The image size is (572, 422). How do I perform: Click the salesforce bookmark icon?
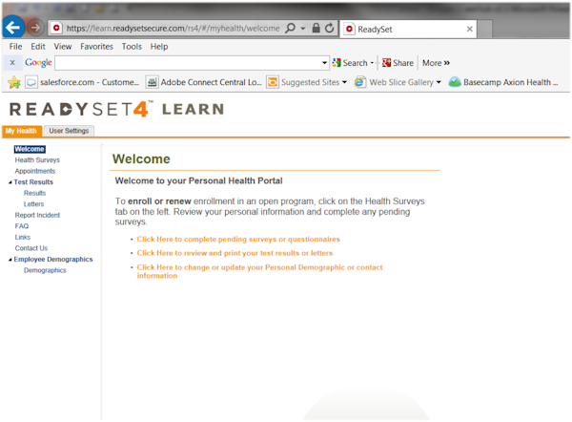(31, 82)
